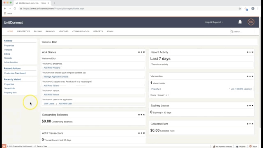Click the search magnifier icon
The width and height of the screenshot is (263, 148).
232,32
